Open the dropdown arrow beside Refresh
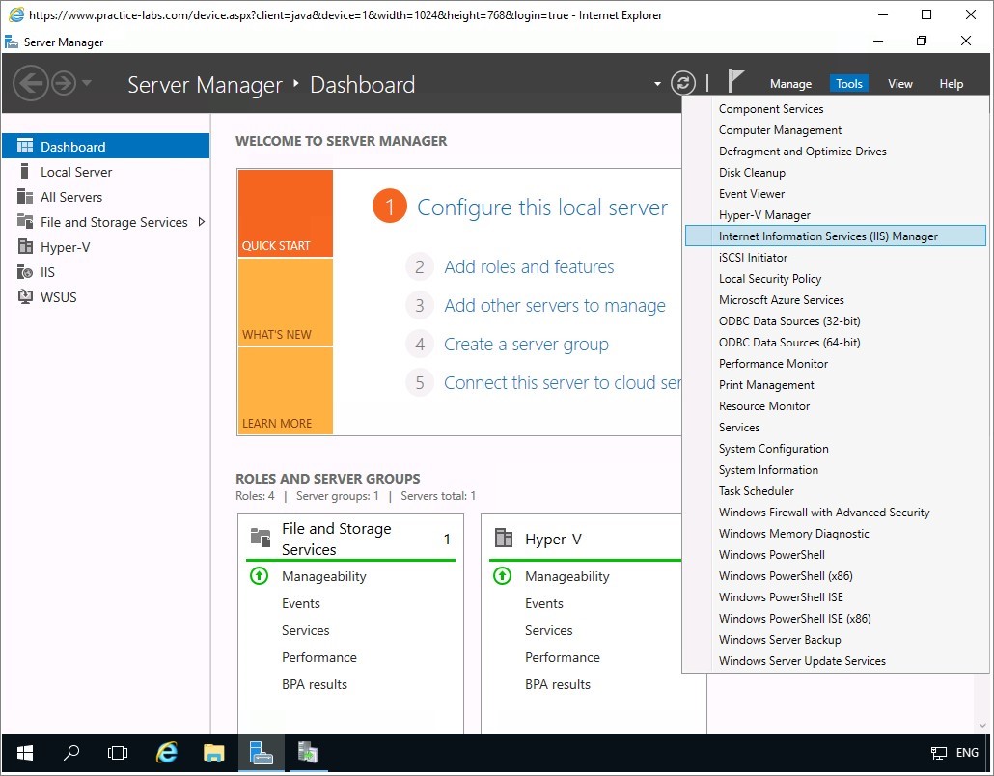This screenshot has width=994, height=776. click(x=657, y=84)
